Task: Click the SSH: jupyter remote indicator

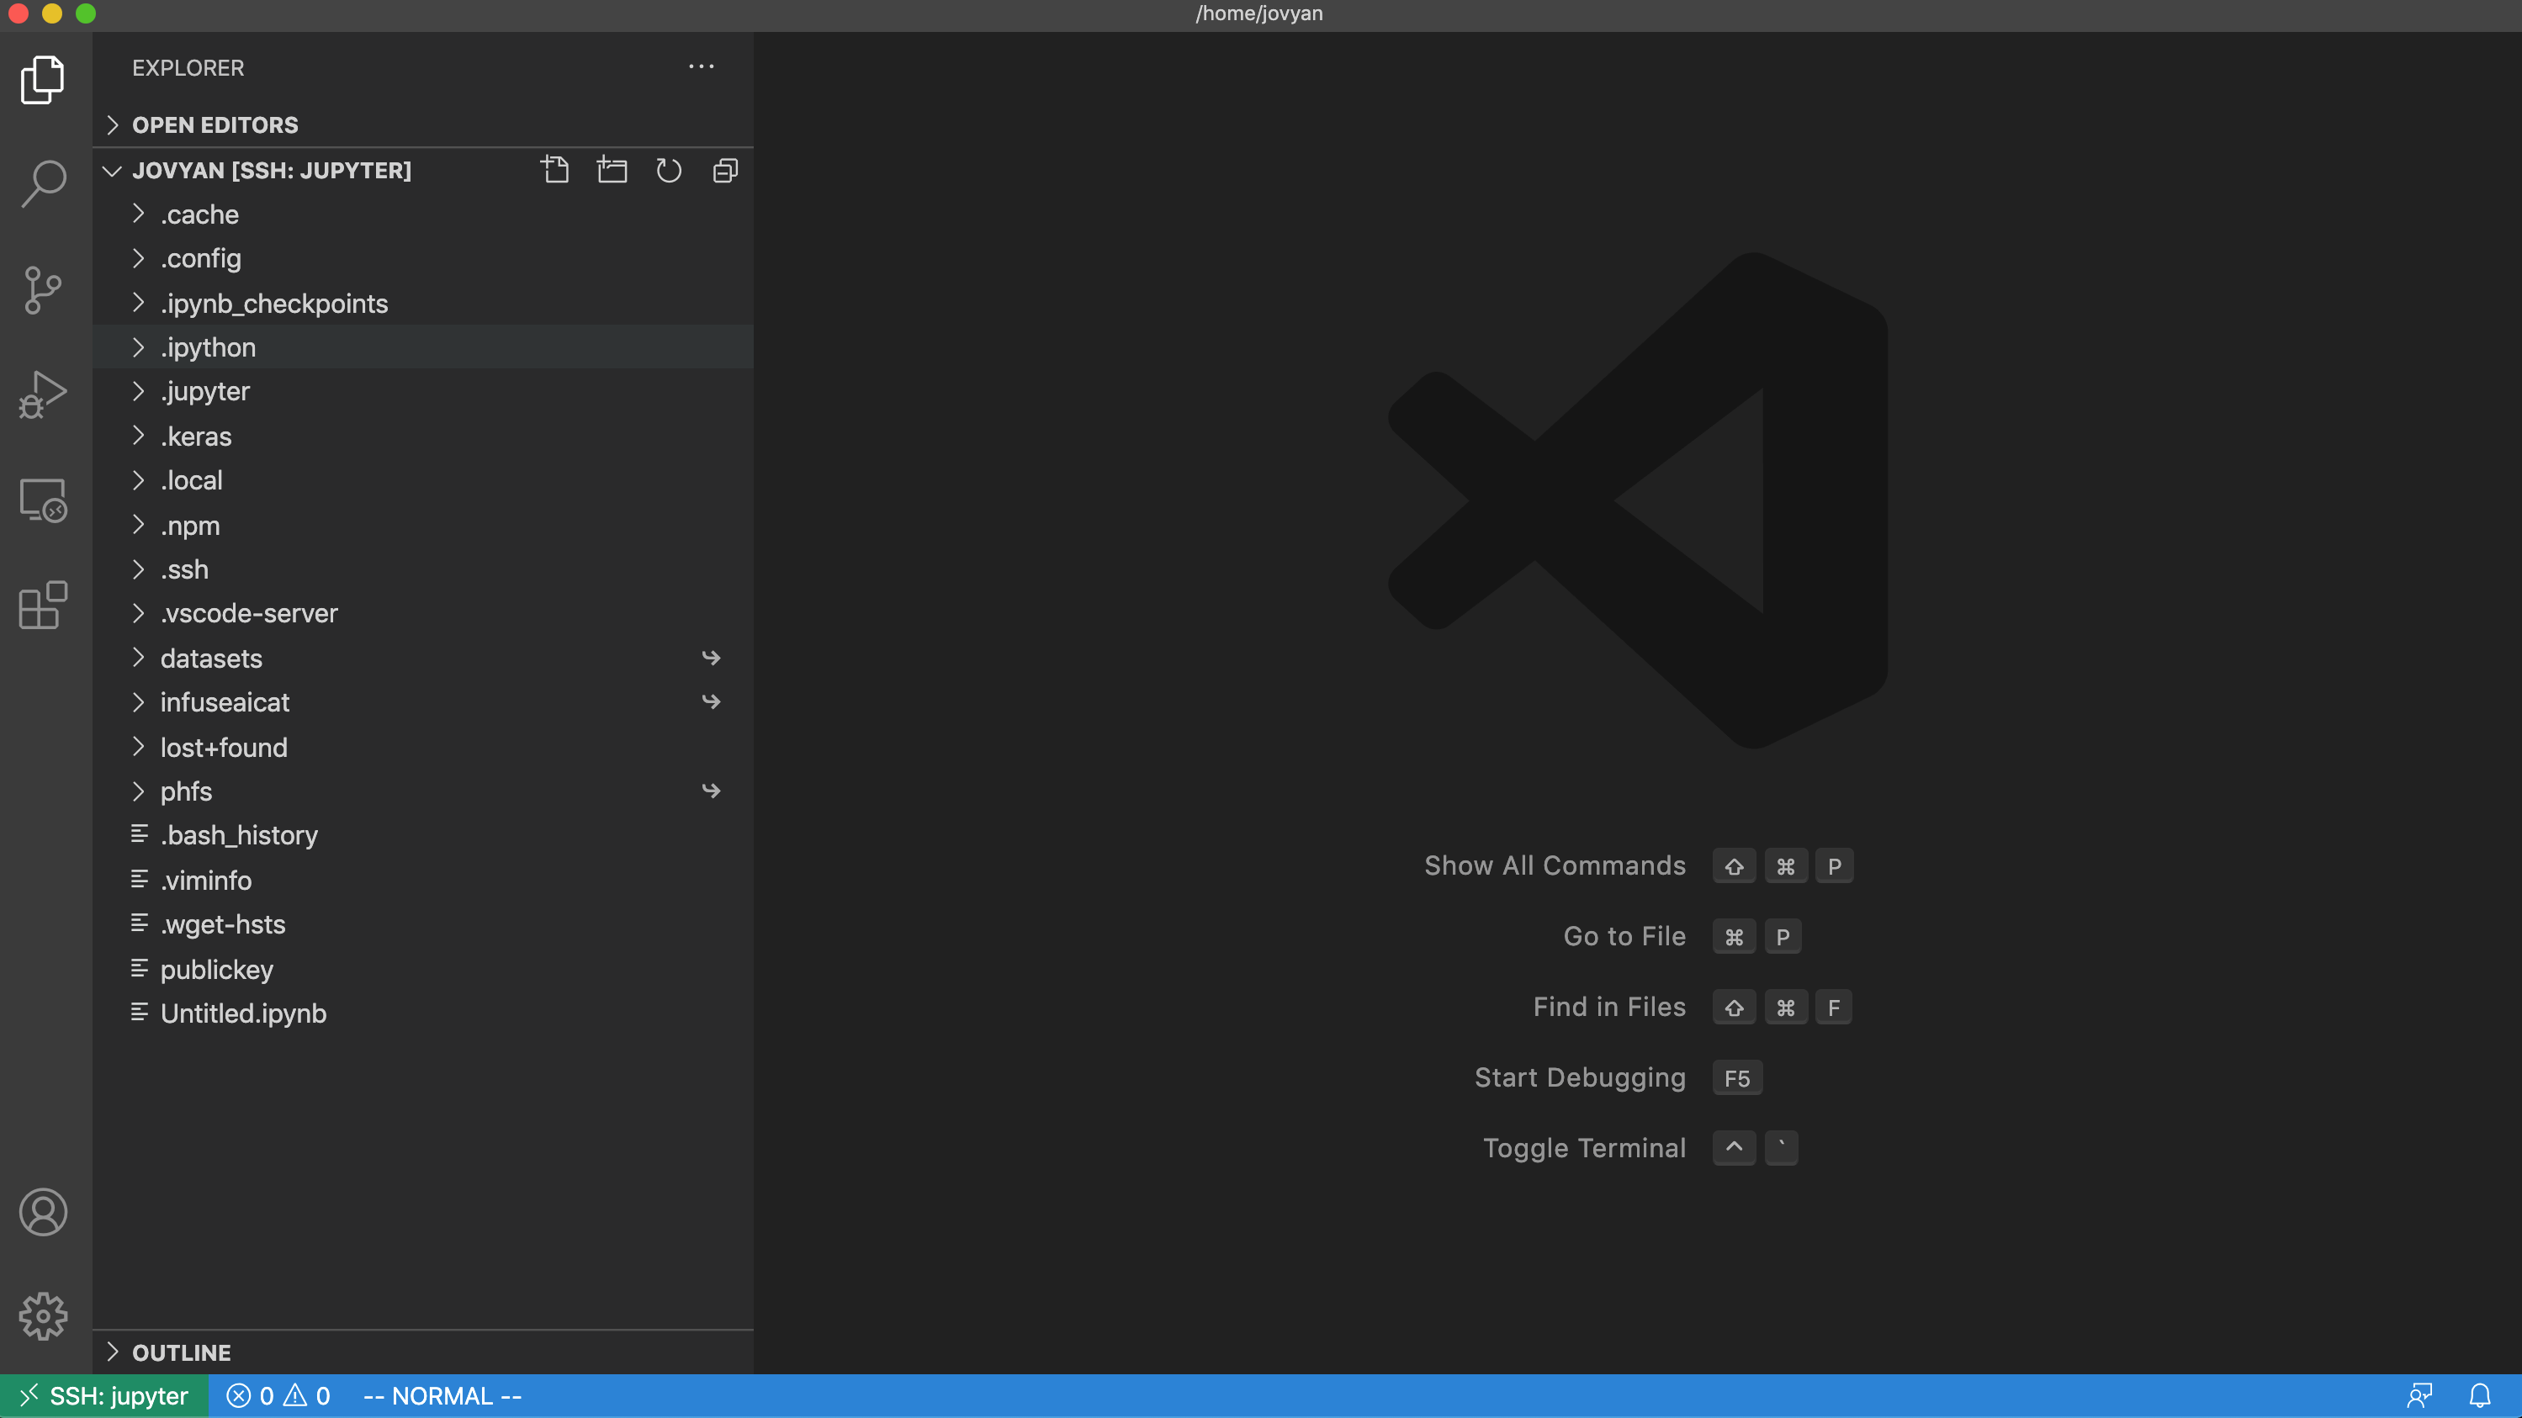Action: [103, 1395]
